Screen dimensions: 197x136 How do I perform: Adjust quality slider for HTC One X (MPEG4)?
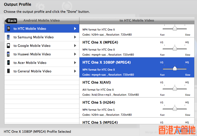tap(175, 49)
